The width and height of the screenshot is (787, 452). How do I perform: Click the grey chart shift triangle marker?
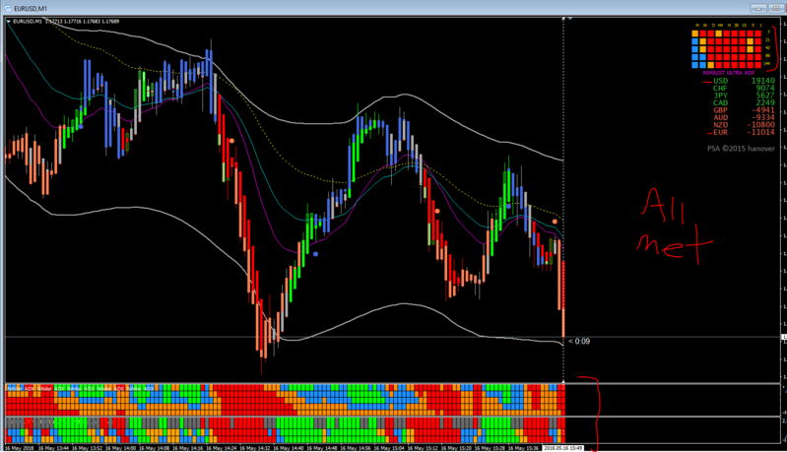(x=570, y=18)
